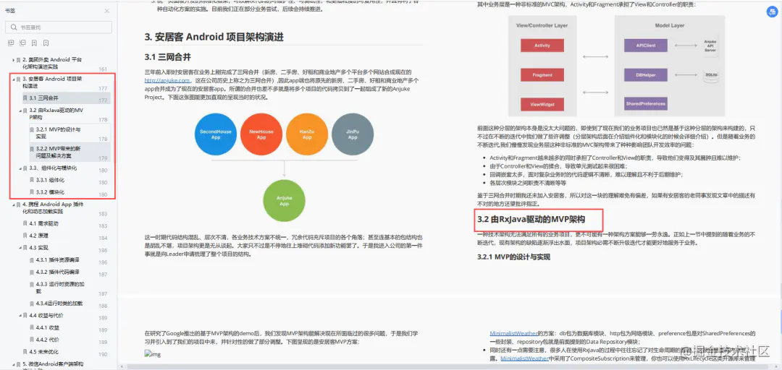Image resolution: width=782 pixels, height=370 pixels.
Task: Click the add-bookmark icon with plus sign
Action: coord(35,43)
